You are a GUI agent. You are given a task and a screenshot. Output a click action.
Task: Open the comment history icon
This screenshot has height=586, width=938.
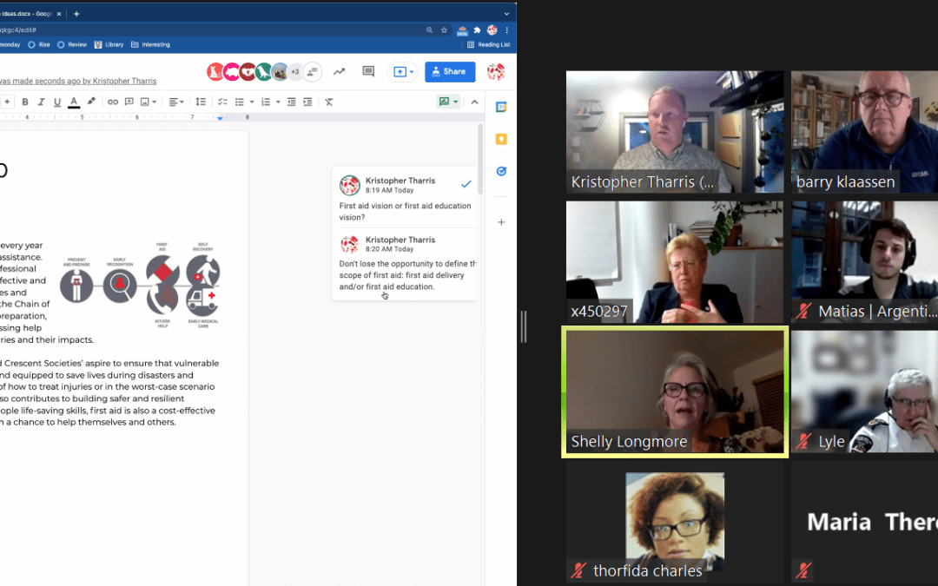click(x=368, y=72)
